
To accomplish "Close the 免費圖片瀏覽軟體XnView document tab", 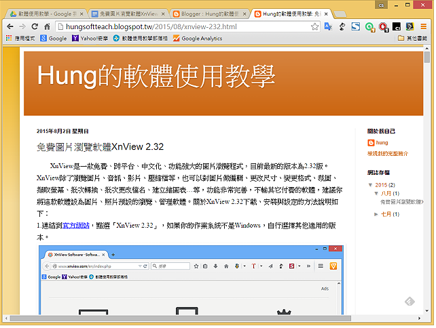I will point(163,14).
